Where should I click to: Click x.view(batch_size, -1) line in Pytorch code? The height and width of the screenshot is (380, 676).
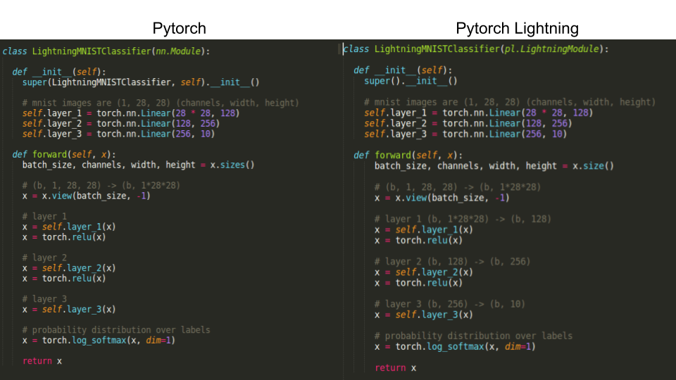(x=86, y=196)
